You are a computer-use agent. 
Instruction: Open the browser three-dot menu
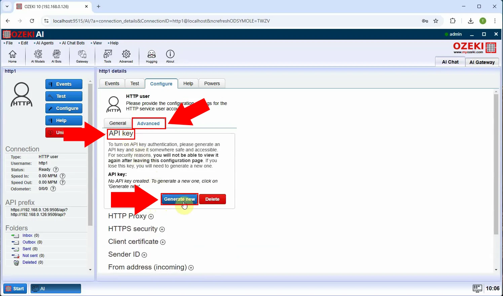495,21
